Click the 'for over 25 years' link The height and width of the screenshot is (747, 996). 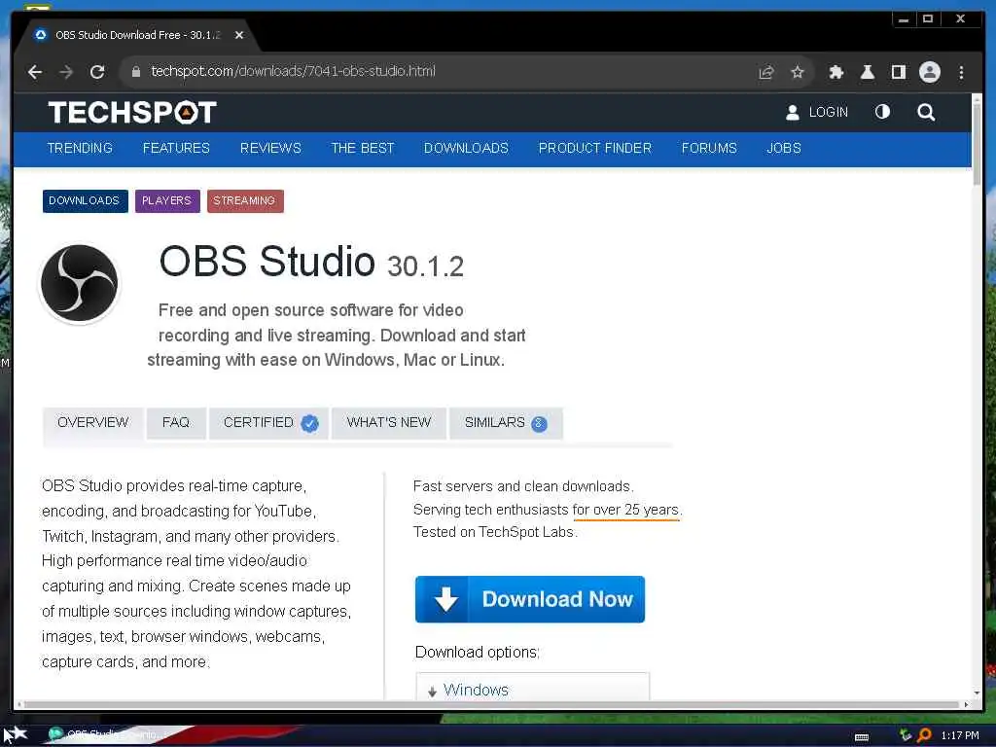point(625,510)
